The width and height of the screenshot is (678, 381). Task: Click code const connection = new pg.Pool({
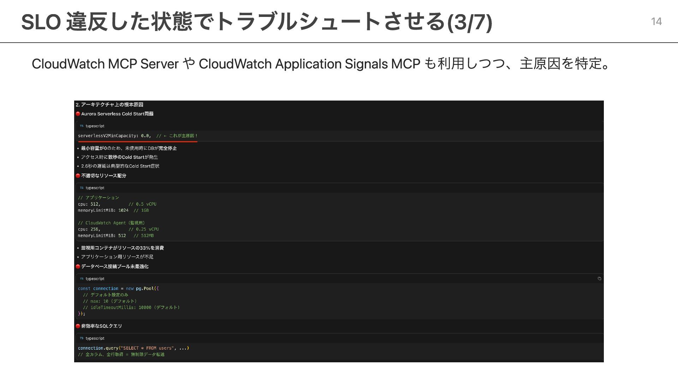(118, 289)
